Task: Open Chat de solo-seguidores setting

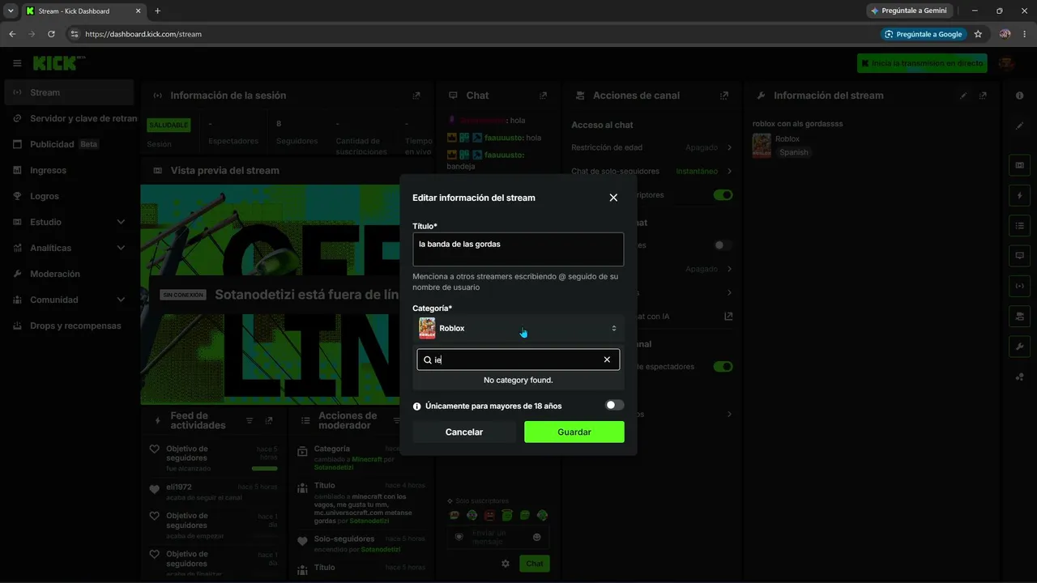Action: coord(651,171)
